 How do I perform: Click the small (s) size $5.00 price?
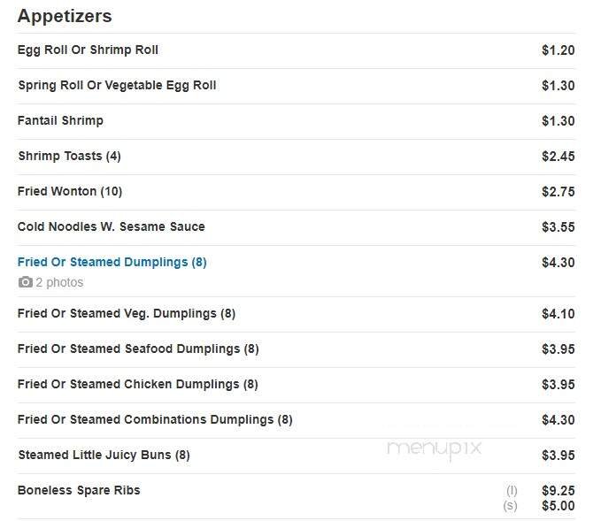tap(558, 506)
